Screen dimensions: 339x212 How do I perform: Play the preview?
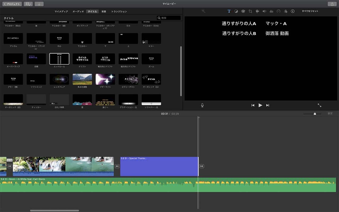click(260, 105)
